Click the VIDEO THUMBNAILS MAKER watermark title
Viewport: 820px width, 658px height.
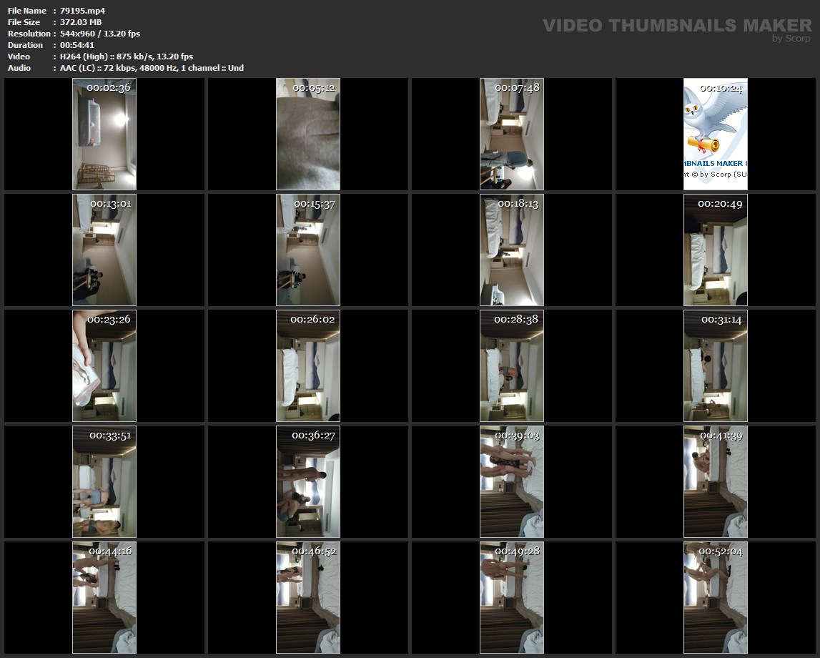click(x=676, y=26)
